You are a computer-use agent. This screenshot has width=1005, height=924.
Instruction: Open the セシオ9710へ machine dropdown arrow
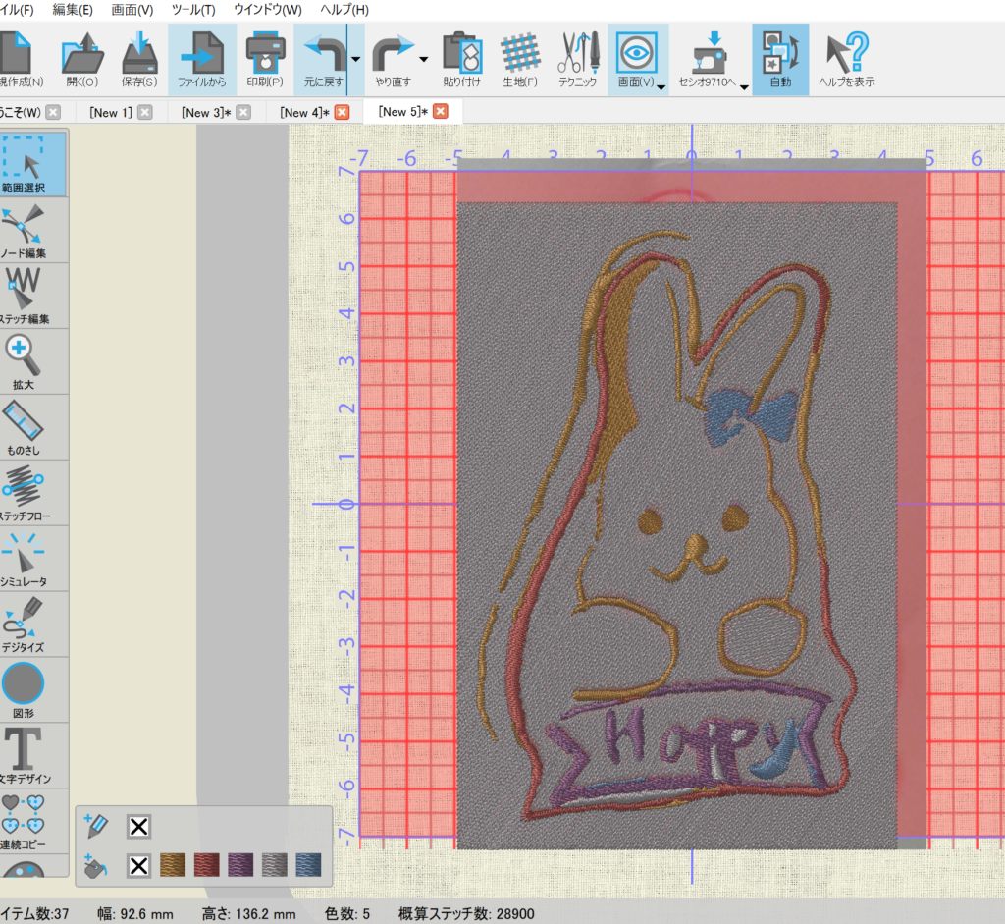(744, 87)
